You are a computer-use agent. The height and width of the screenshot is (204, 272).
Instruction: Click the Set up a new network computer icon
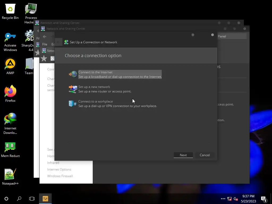click(x=73, y=89)
